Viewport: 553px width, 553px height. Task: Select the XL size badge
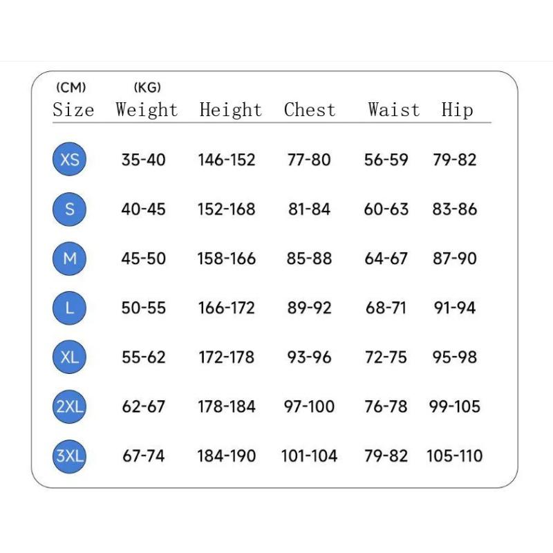tap(70, 357)
